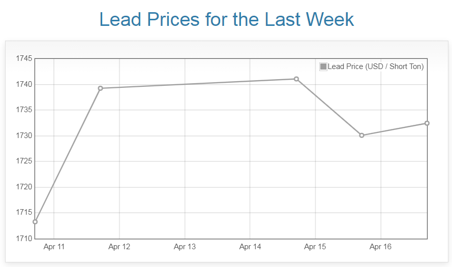Click the gray legend color swatch
The width and height of the screenshot is (452, 267).
323,66
